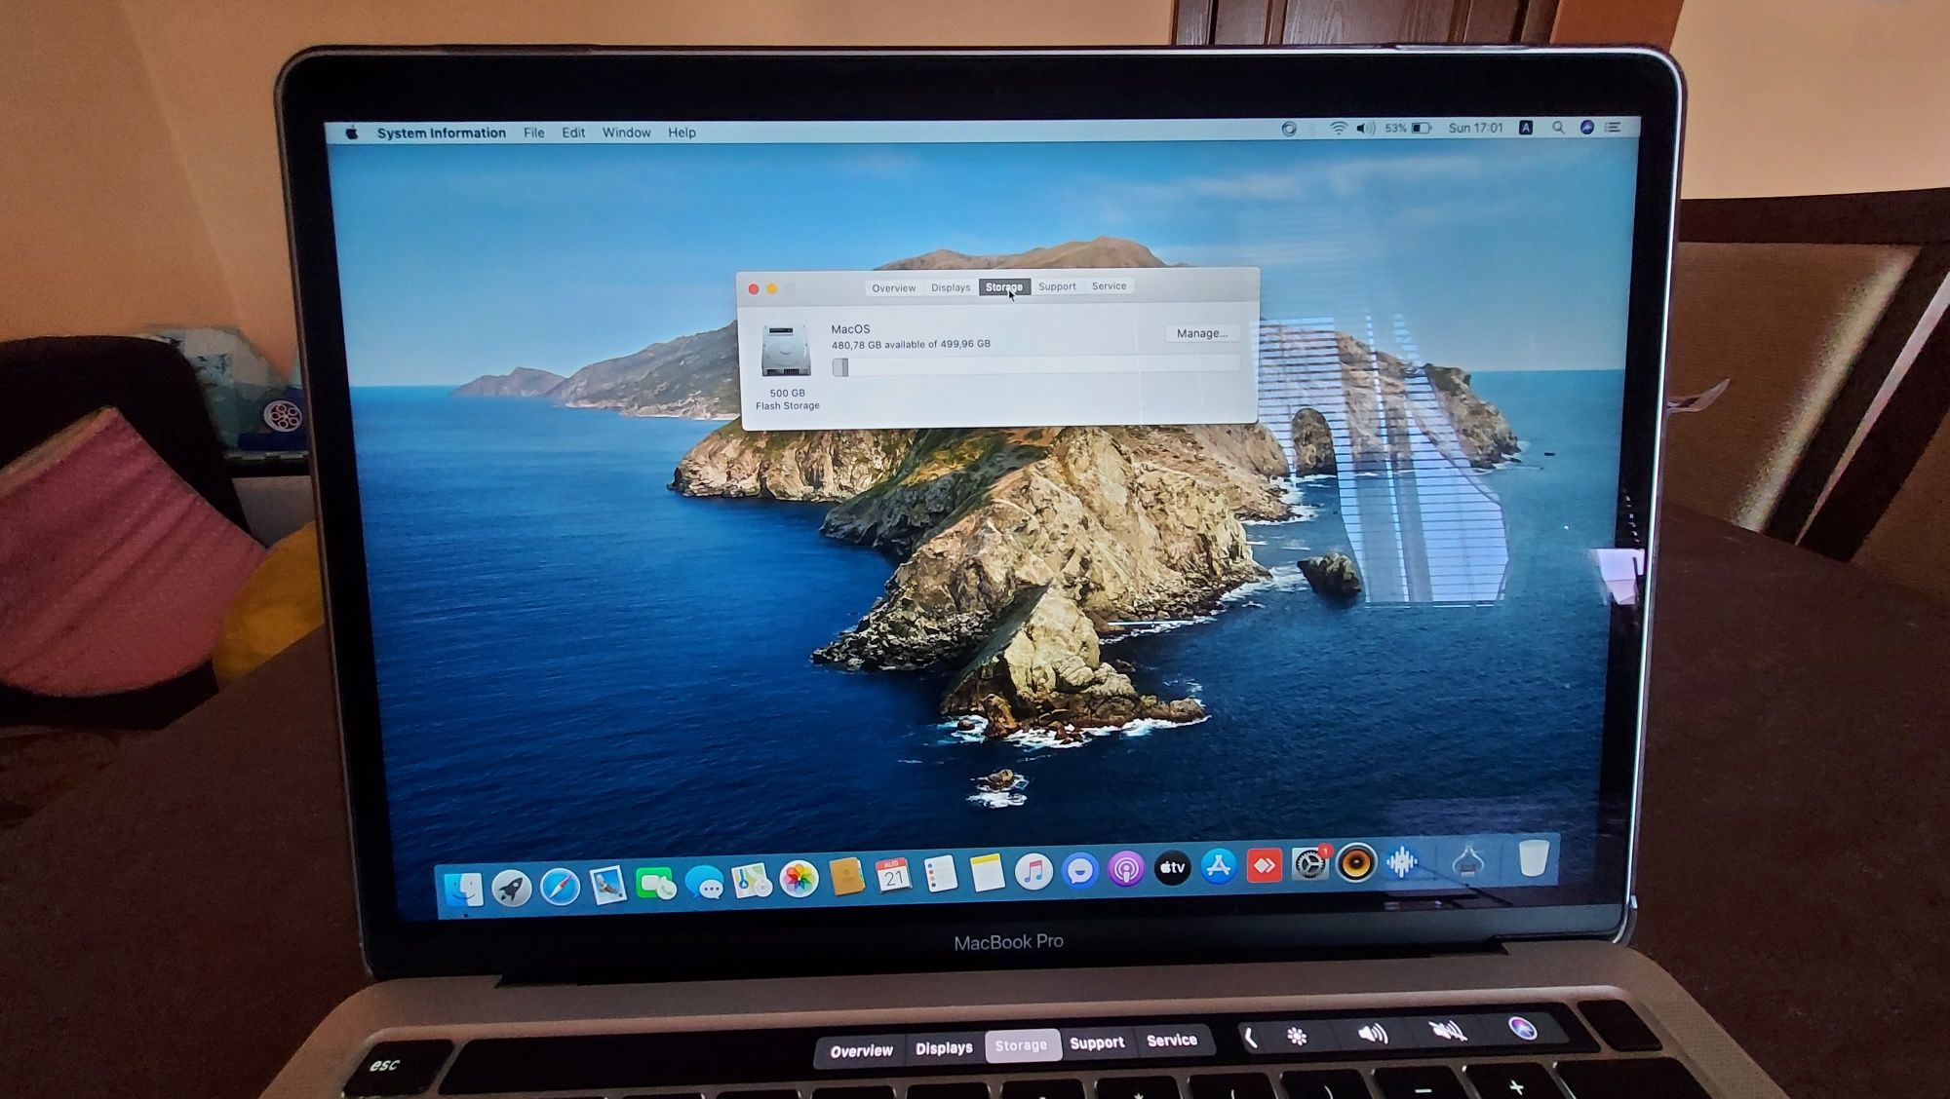
Task: Open Podcasts purple icon in Dock
Action: 1126,868
